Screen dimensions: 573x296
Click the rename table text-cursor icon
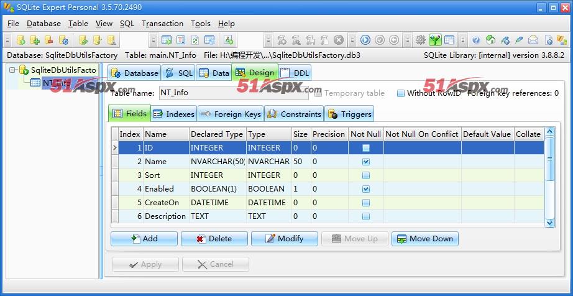tap(181, 40)
